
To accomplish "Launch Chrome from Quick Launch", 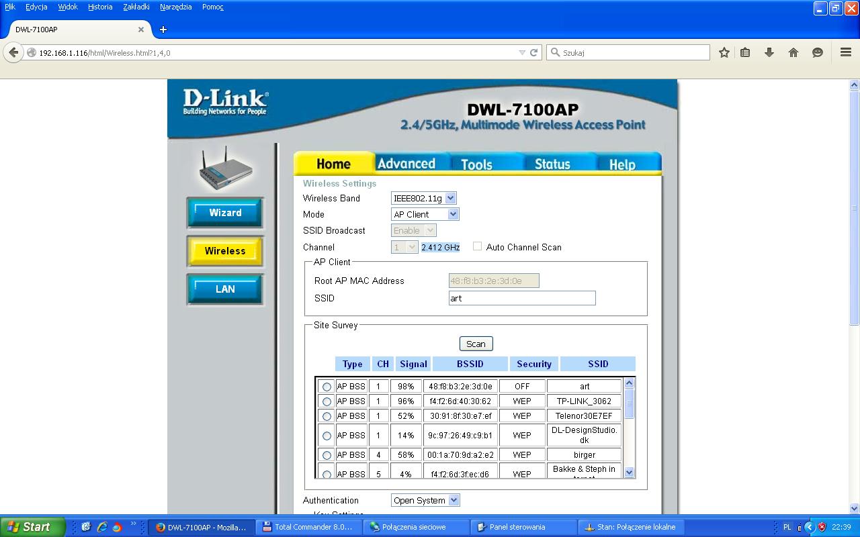I will point(116,527).
